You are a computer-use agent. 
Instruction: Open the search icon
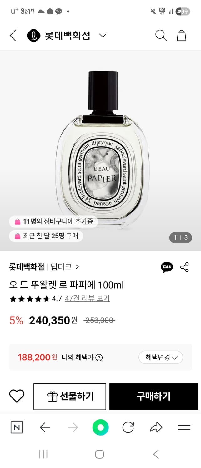point(161,35)
